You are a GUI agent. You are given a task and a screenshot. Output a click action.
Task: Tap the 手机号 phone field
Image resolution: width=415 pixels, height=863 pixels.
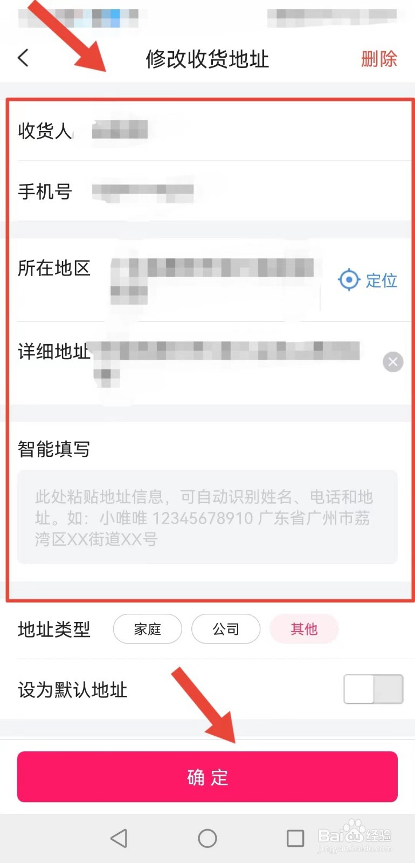click(207, 191)
